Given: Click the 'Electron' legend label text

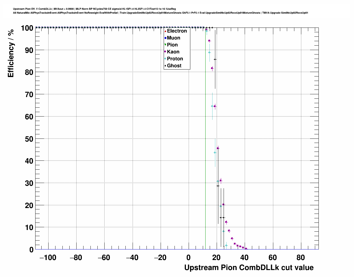Looking at the screenshot, I should [x=177, y=31].
